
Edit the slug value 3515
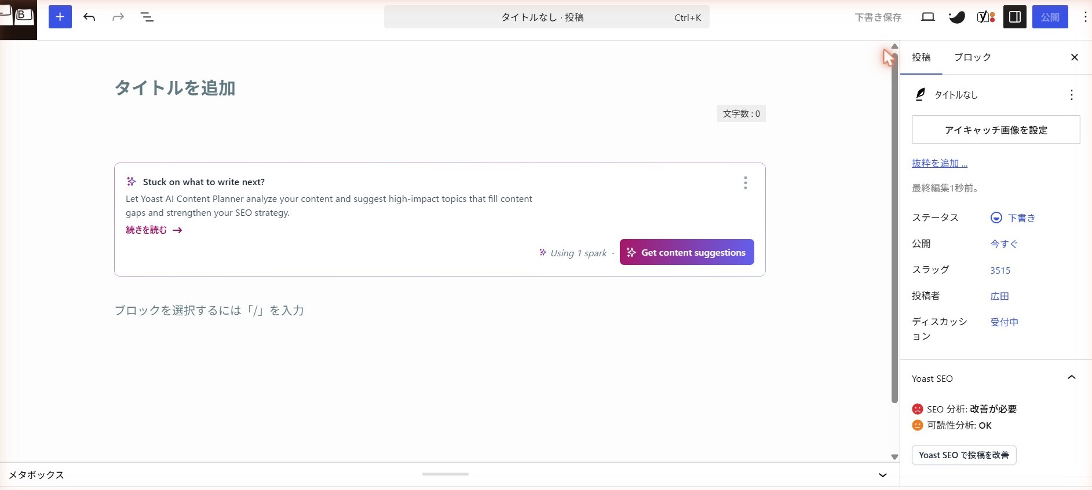(1000, 270)
